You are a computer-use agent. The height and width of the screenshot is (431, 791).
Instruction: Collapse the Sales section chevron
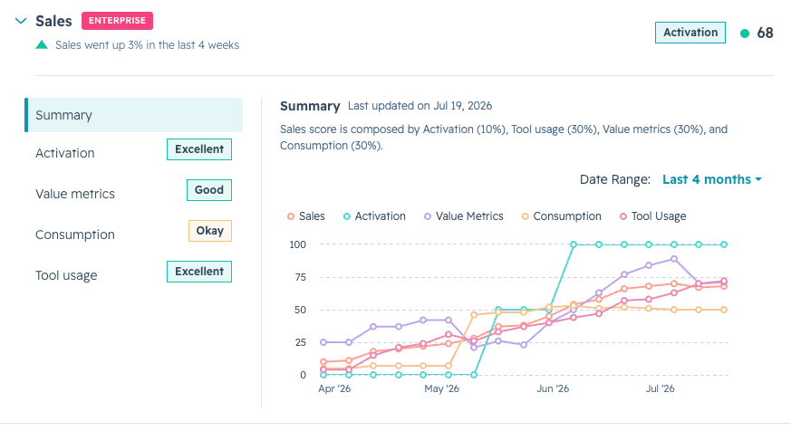pyautogui.click(x=21, y=21)
